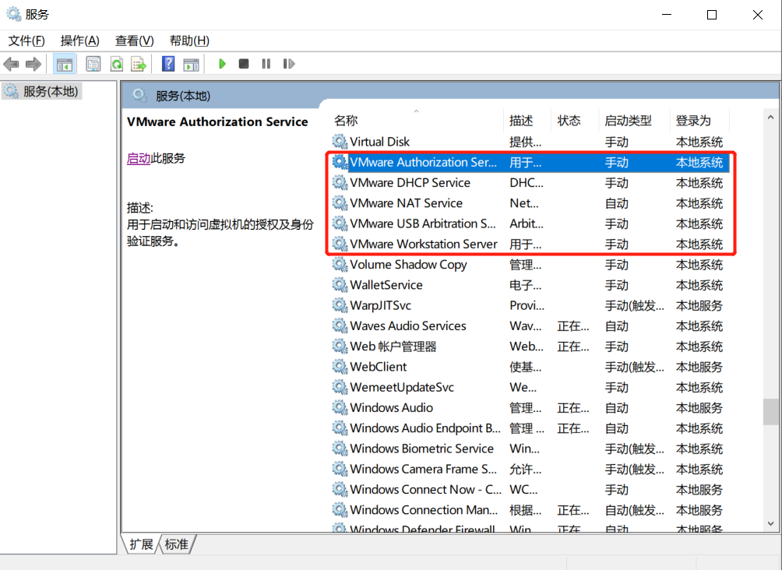Toggle the action pane toolbar icon
Screen dimensions: 782x570
tap(192, 64)
